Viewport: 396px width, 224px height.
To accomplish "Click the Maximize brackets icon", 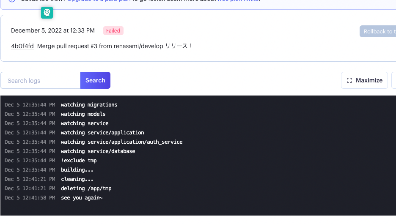I will (349, 80).
